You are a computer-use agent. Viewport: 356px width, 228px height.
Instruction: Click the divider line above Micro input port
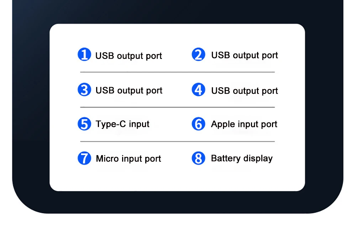coord(177,141)
